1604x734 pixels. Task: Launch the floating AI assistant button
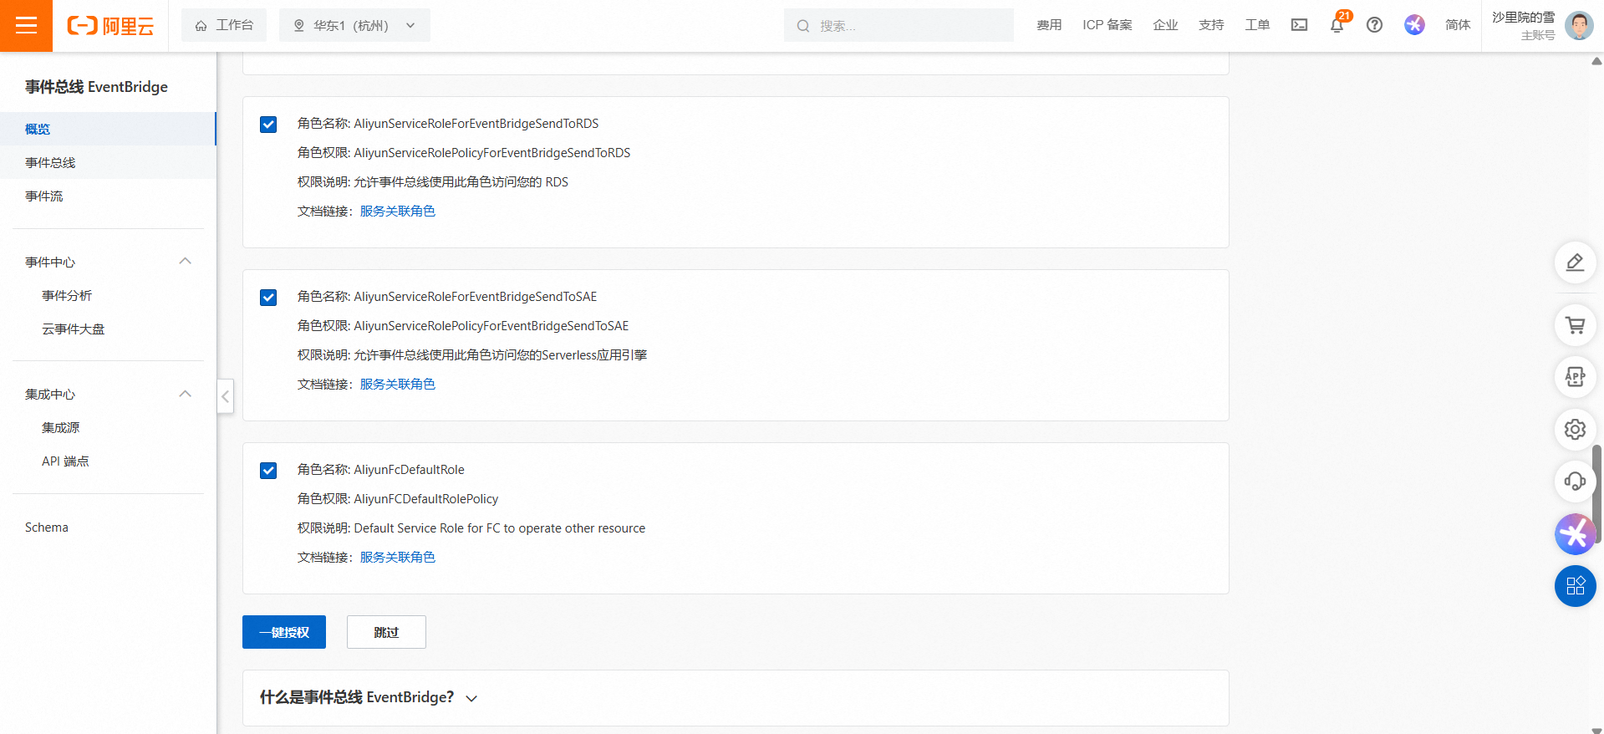click(1575, 534)
